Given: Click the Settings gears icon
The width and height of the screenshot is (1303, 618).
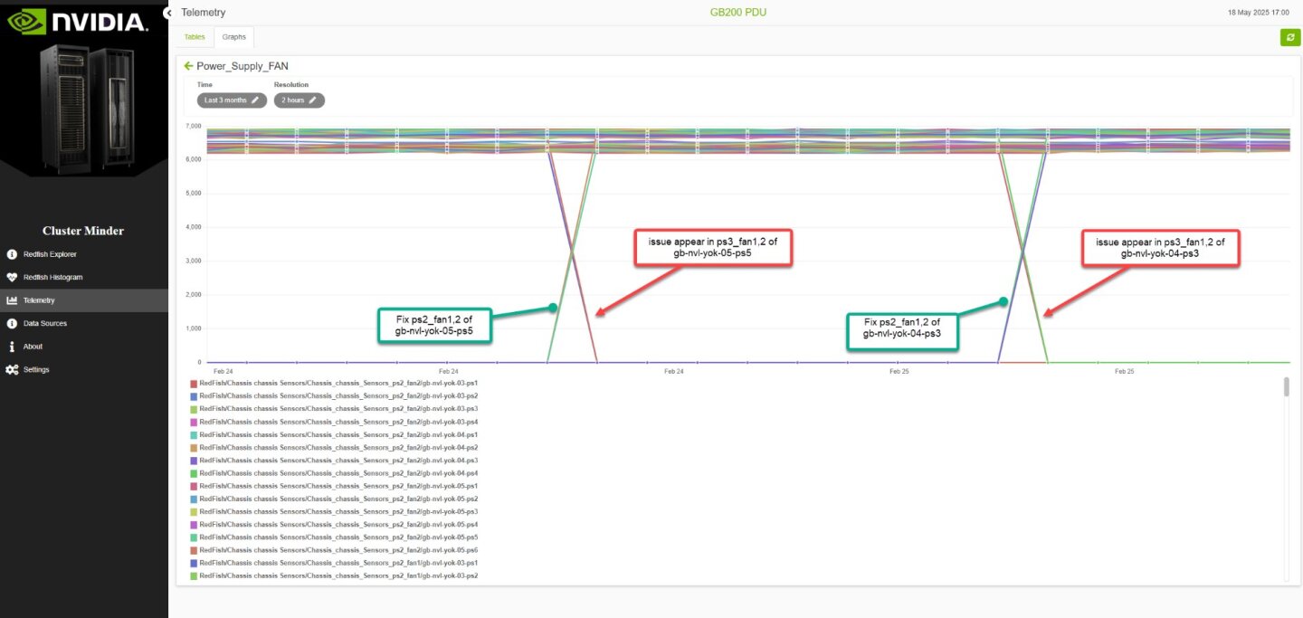Looking at the screenshot, I should tap(12, 370).
